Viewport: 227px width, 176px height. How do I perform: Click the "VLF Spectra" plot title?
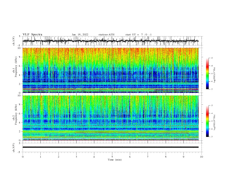pos(32,35)
